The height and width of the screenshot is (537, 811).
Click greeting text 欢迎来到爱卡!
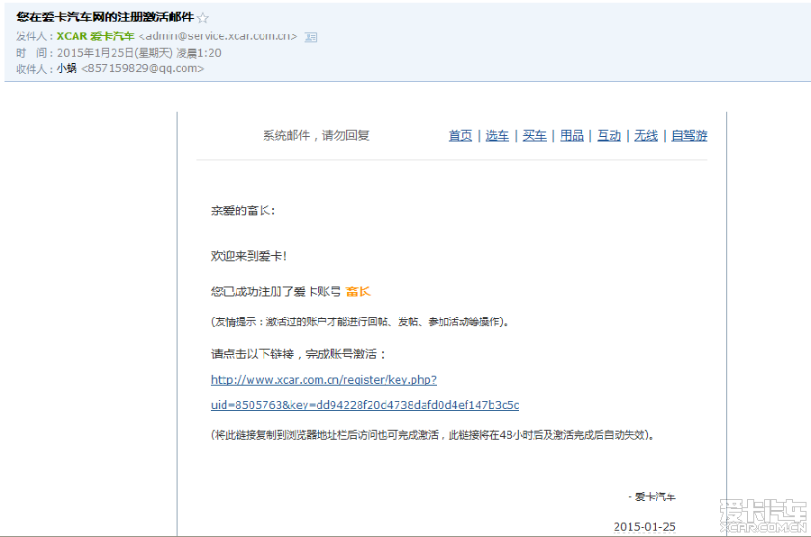(x=249, y=256)
